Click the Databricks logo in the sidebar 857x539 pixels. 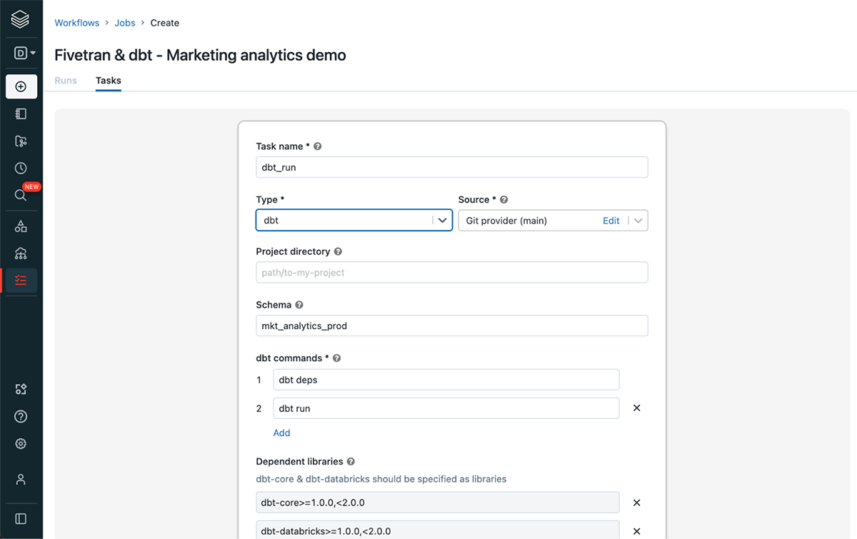click(21, 20)
